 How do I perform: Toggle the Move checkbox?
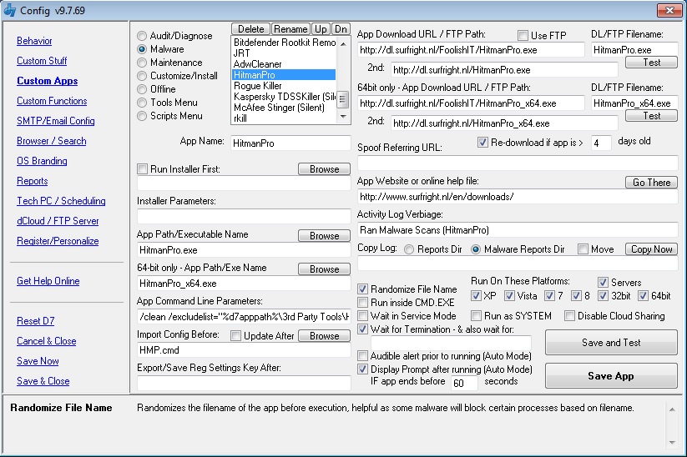(583, 249)
